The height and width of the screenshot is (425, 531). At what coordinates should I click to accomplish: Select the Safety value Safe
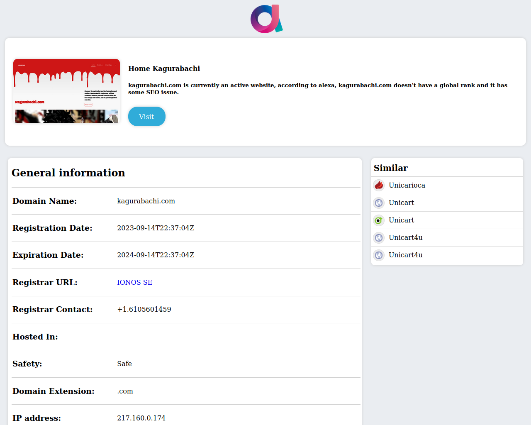pos(124,364)
